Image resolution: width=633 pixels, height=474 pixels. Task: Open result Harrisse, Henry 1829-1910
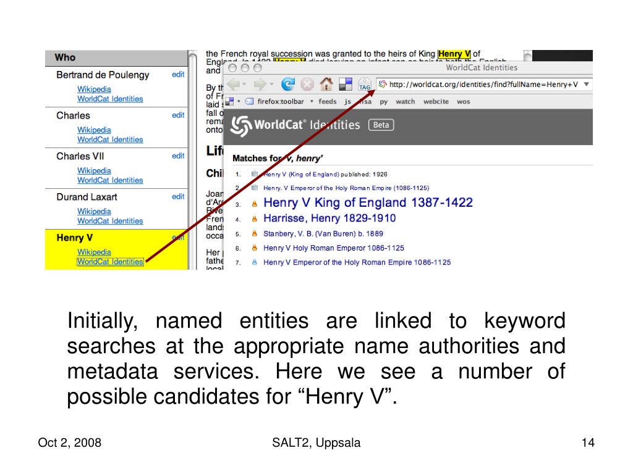(x=329, y=218)
